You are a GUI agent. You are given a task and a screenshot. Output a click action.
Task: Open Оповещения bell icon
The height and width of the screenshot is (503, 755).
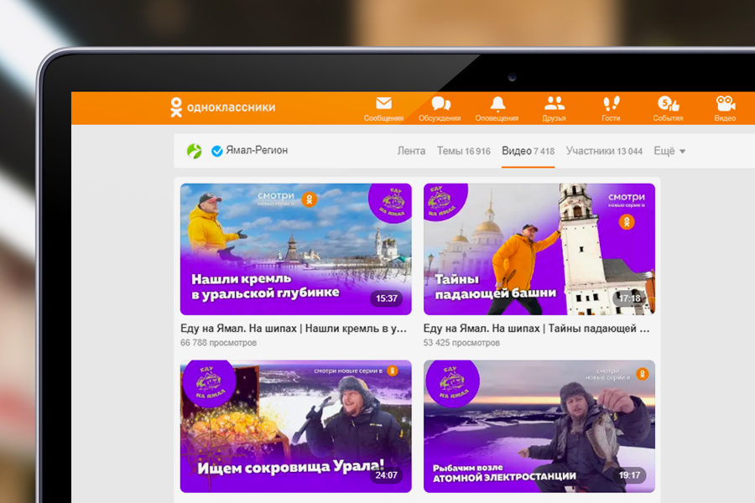[x=497, y=103]
